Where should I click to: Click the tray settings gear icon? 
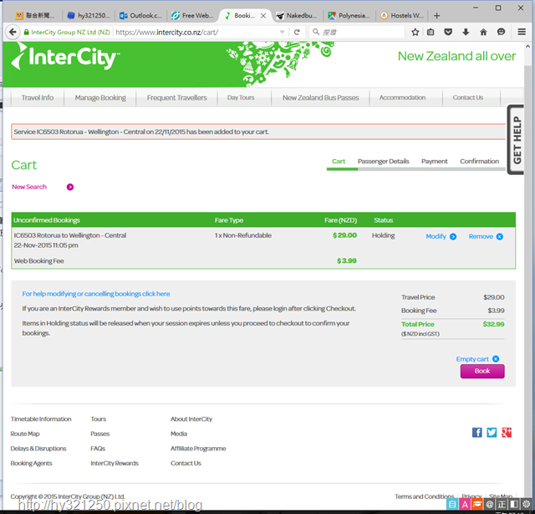tap(527, 505)
